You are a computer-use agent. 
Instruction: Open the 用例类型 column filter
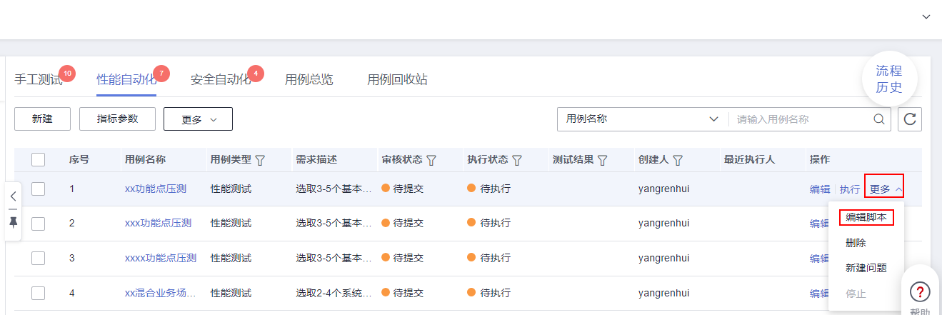tap(261, 160)
